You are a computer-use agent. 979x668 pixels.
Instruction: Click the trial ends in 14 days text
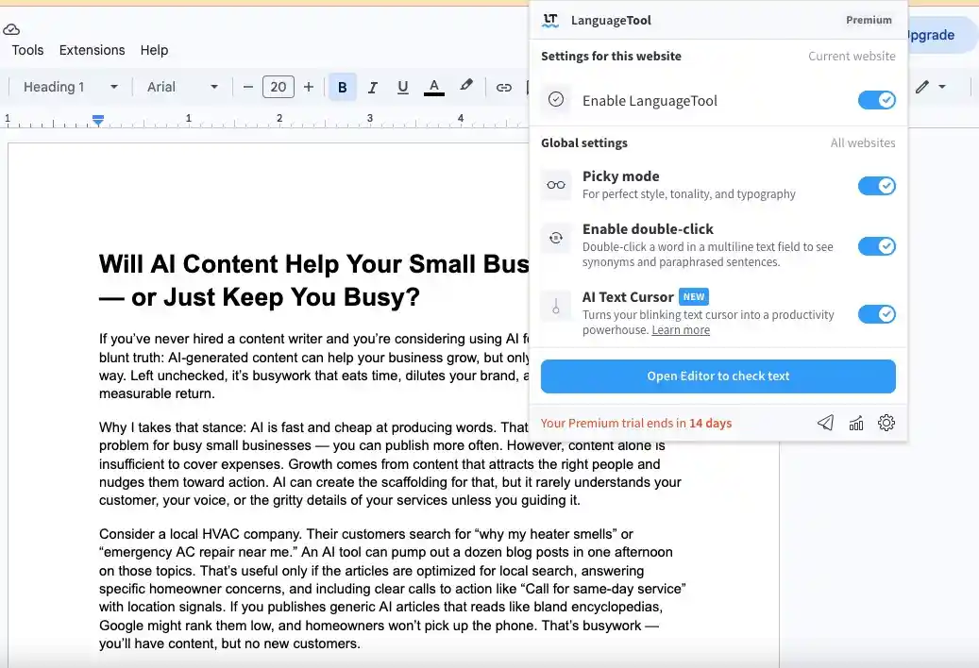[635, 423]
